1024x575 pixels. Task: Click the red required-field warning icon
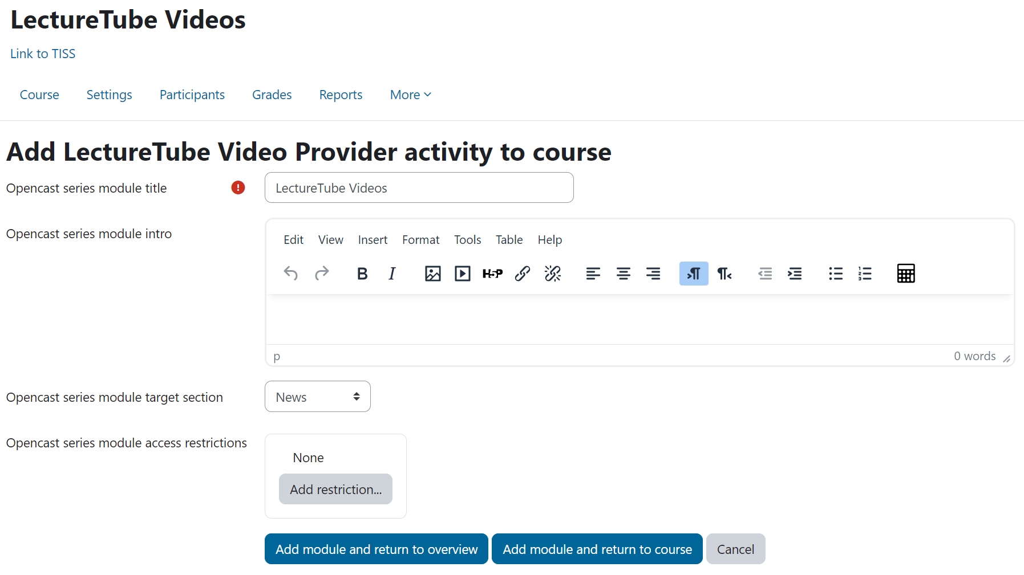238,187
